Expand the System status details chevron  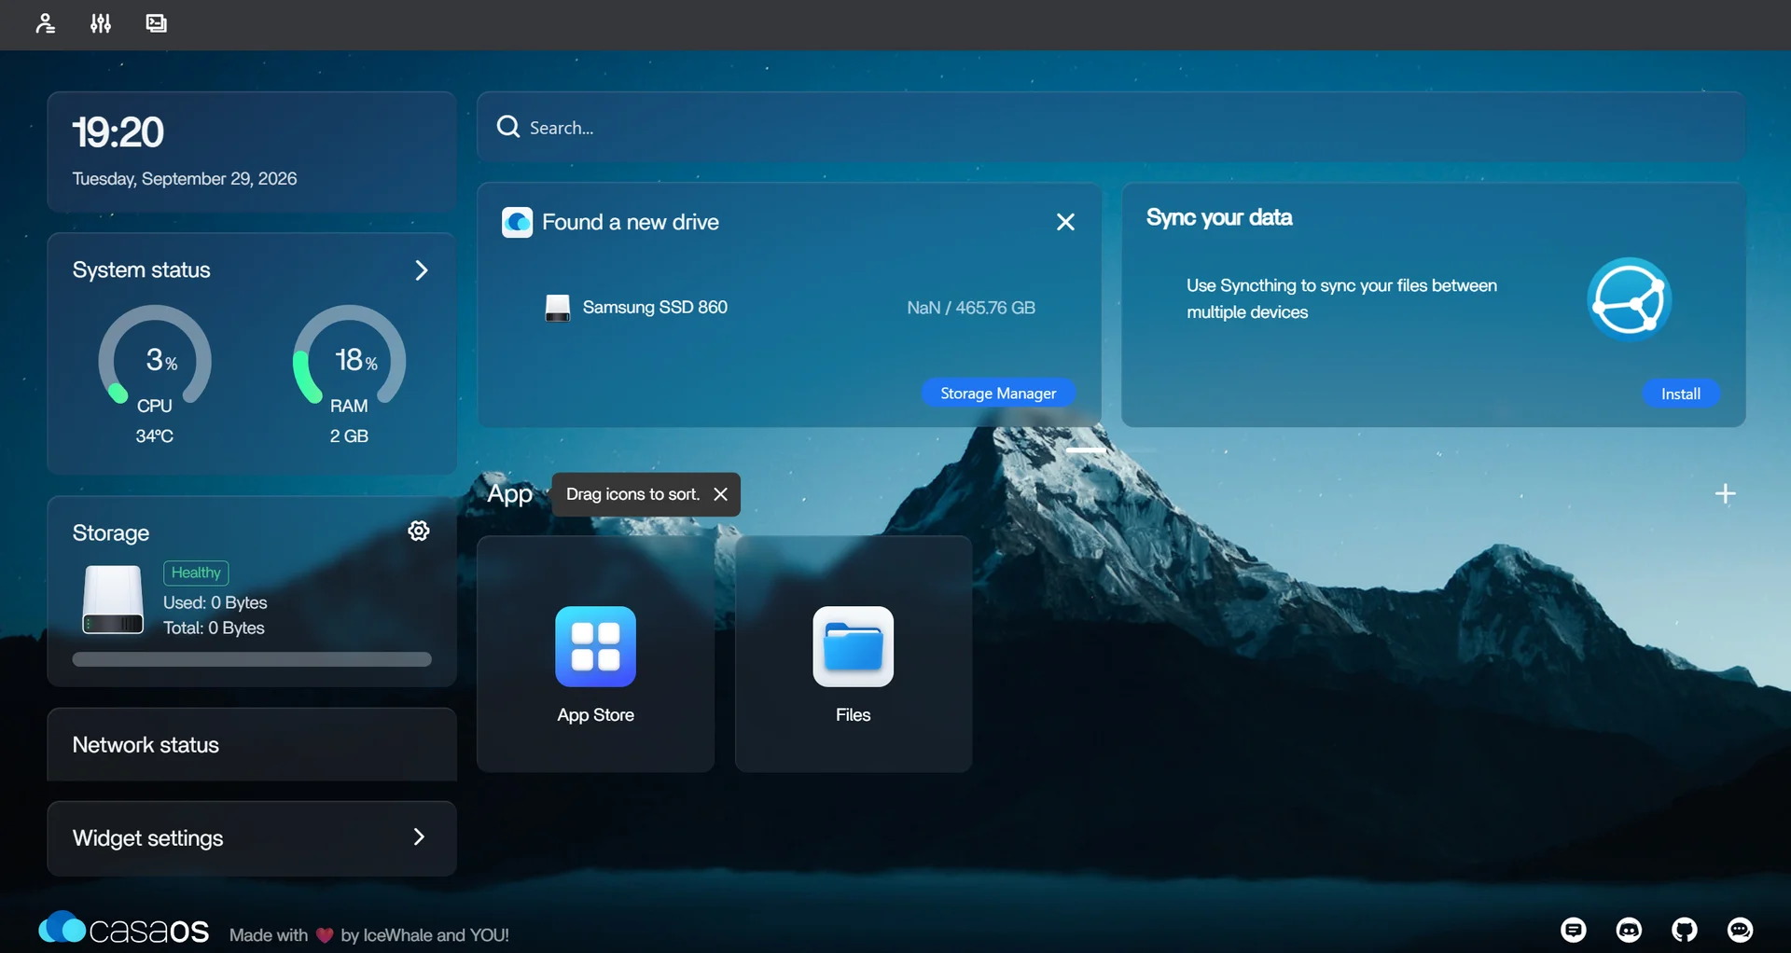tap(422, 270)
